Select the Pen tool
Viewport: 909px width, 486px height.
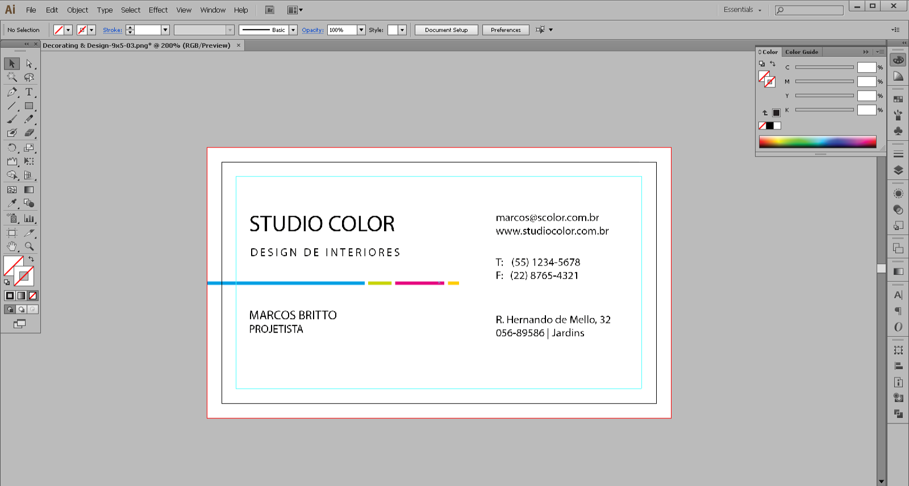12,92
